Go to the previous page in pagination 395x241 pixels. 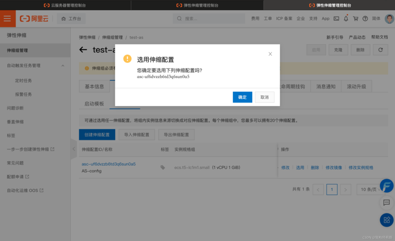(318, 189)
